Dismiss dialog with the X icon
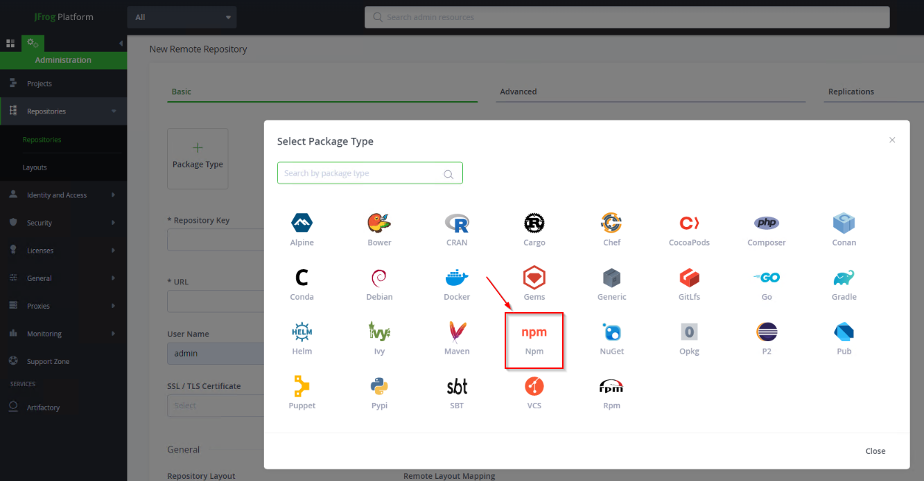924x481 pixels. click(x=892, y=140)
